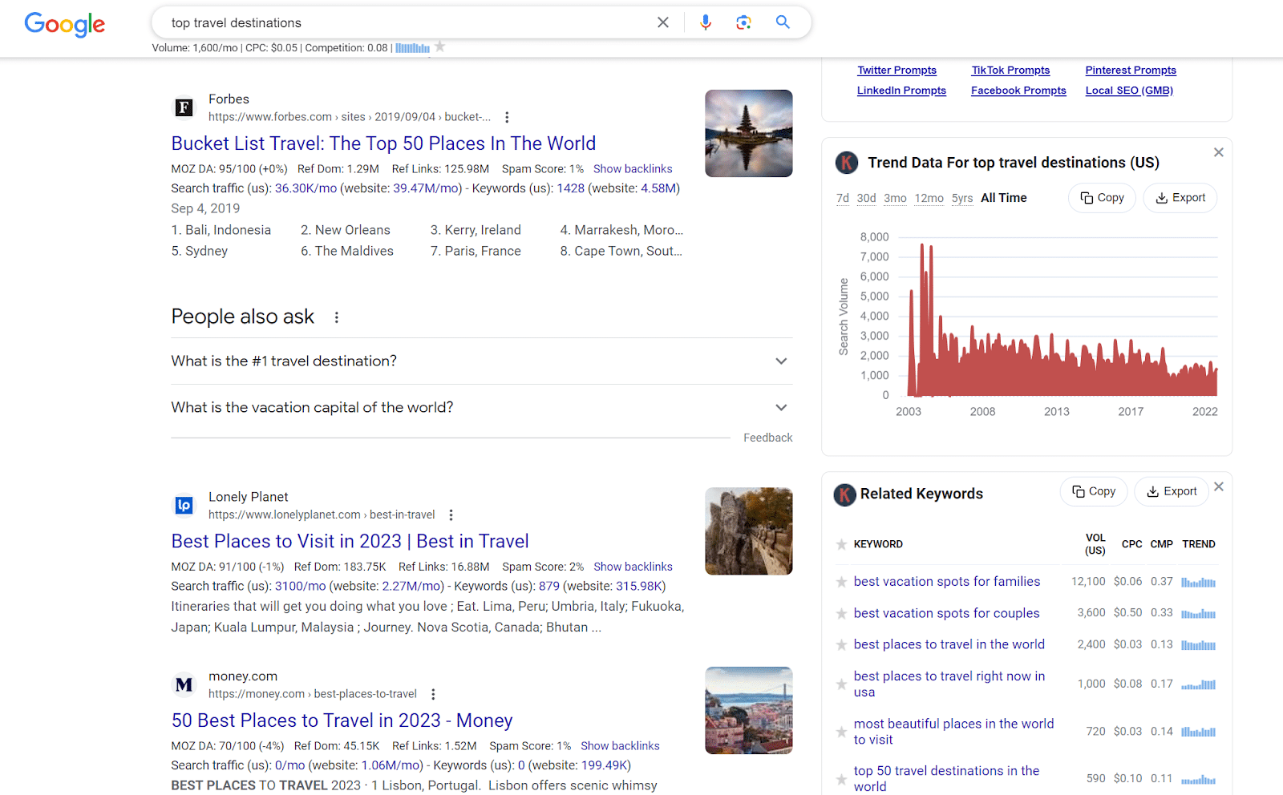Star the 'best vacation spots for couples' keyword

841,614
